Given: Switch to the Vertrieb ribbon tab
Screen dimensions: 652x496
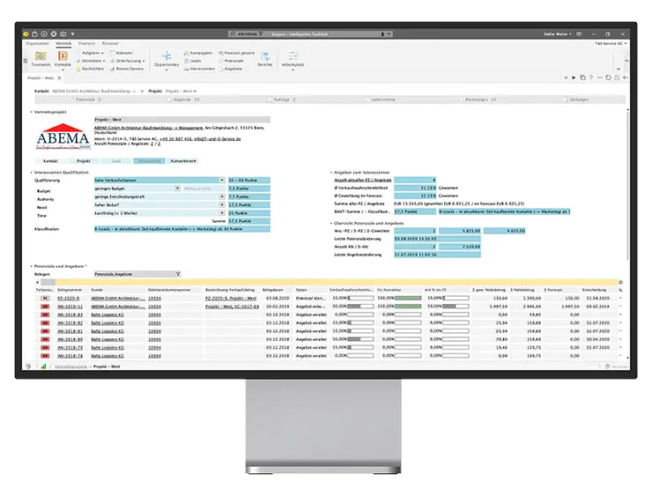Looking at the screenshot, I should [63, 43].
